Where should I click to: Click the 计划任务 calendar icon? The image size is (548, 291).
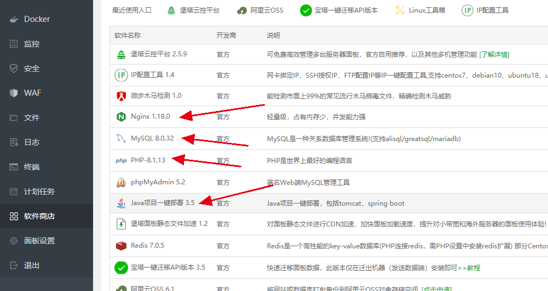pyautogui.click(x=14, y=191)
